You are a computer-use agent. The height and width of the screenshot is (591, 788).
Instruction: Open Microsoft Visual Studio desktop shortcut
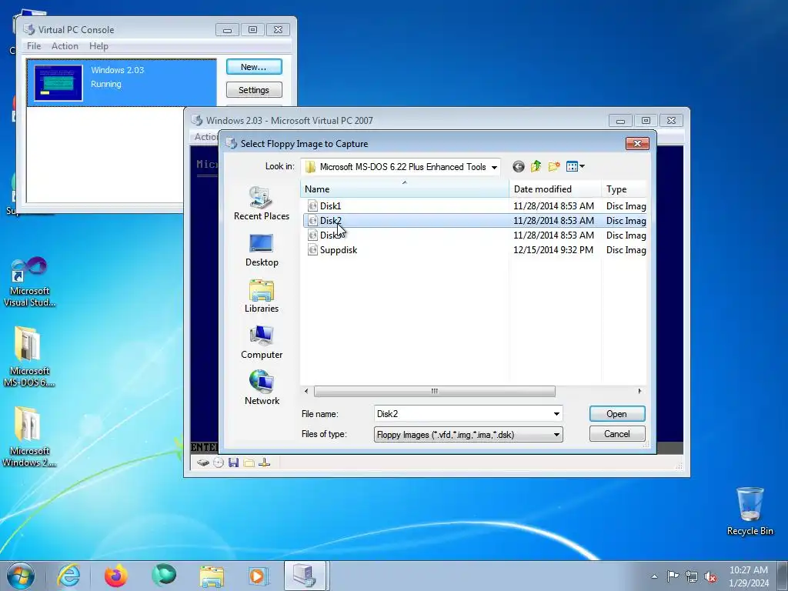coord(29,282)
